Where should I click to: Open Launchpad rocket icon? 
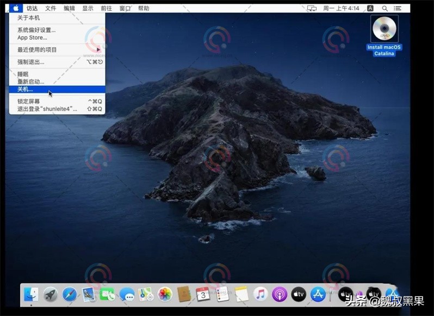click(x=51, y=294)
